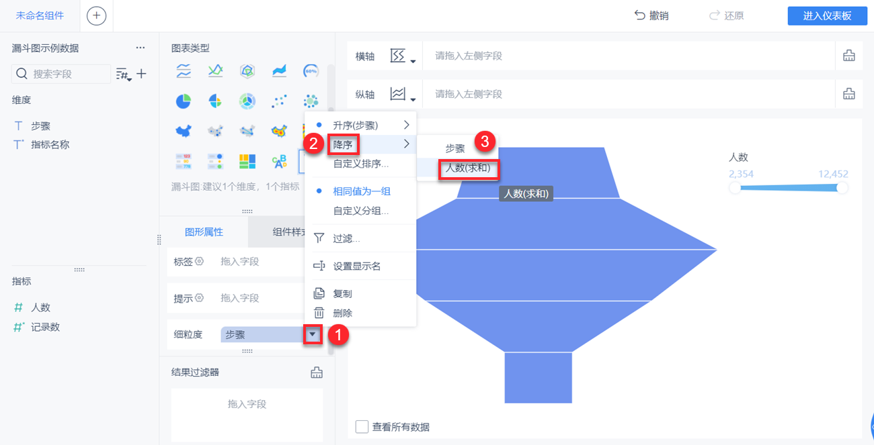Add a new component tab with plus

tap(96, 15)
